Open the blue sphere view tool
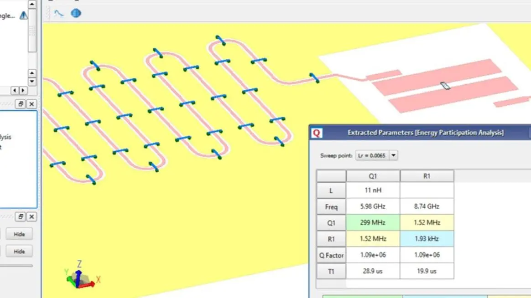The height and width of the screenshot is (298, 531). point(76,13)
